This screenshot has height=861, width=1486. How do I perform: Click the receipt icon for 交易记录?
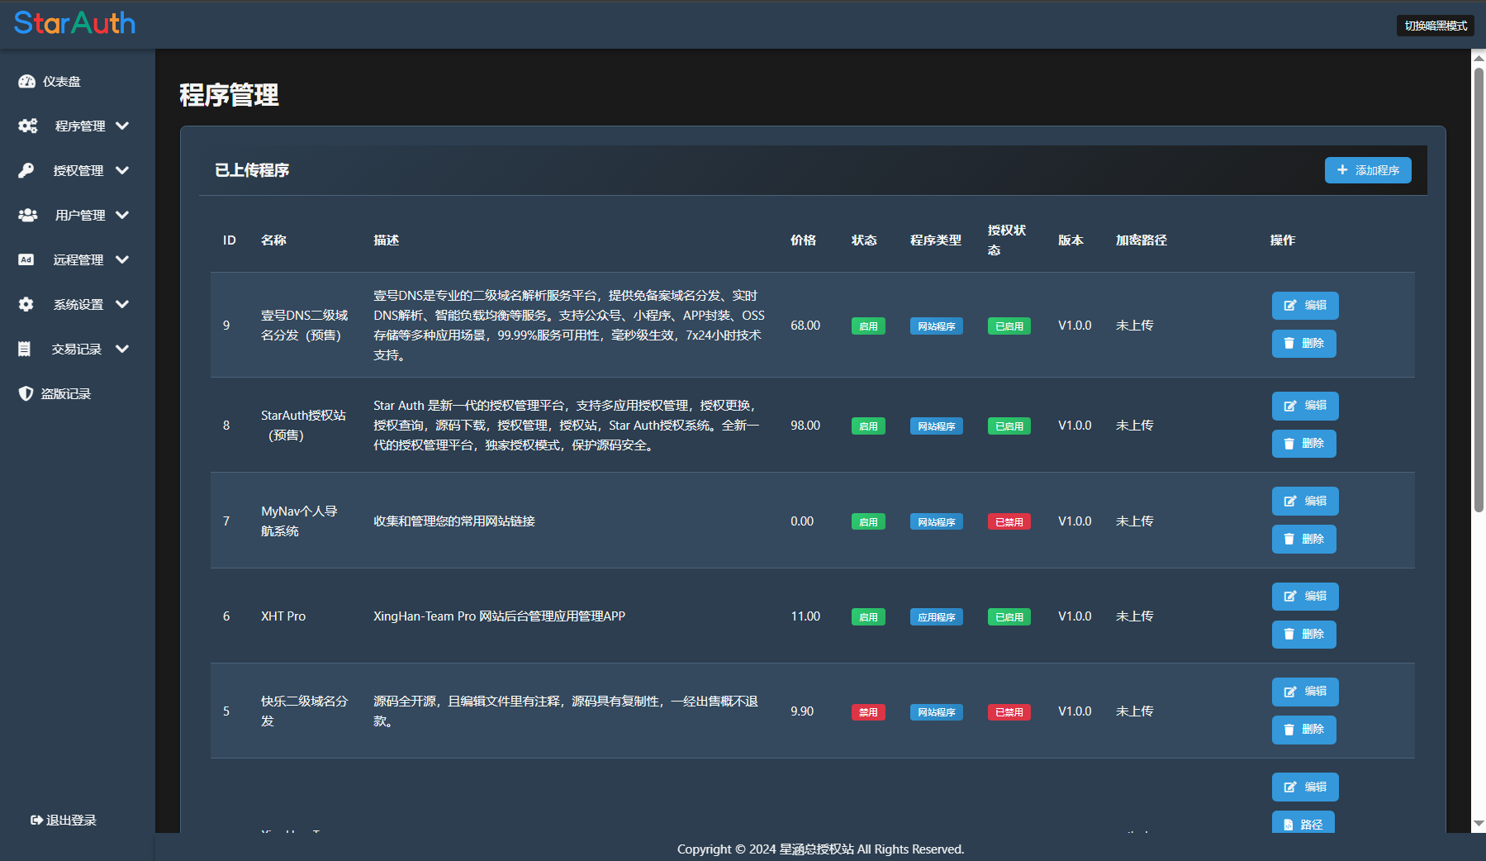point(25,349)
